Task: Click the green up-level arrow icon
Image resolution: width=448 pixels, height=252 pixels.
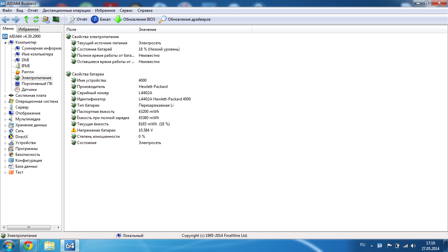Action: 26,19
